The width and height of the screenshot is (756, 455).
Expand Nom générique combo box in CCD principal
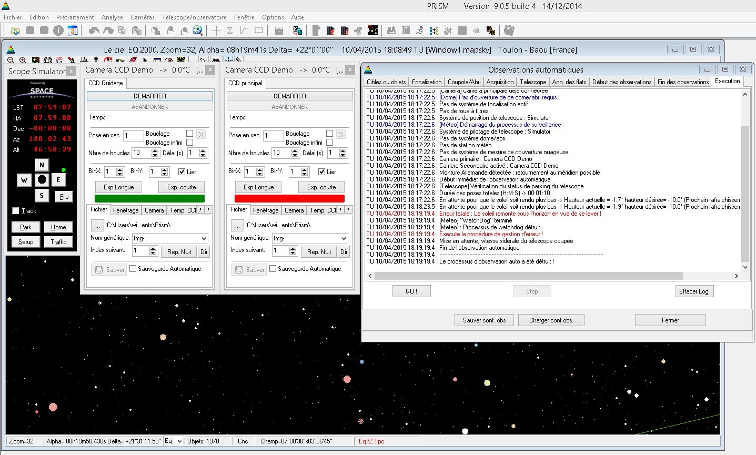(344, 238)
